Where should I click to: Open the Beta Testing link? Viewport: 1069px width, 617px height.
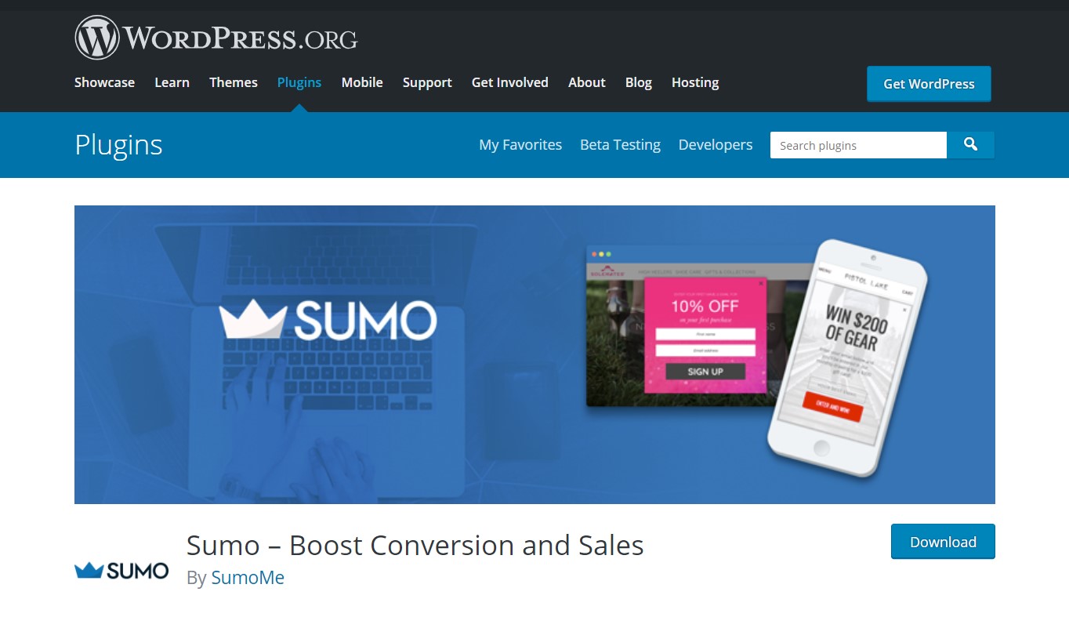(x=620, y=145)
